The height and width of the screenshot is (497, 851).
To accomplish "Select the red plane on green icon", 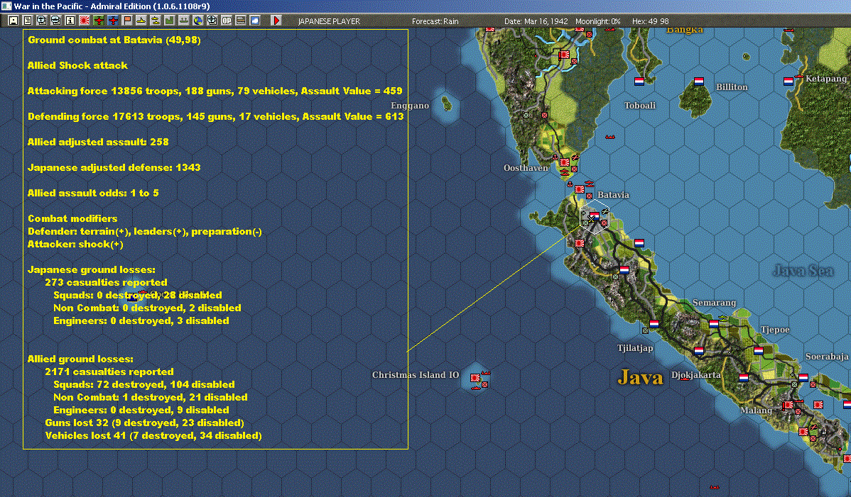I will pyautogui.click(x=99, y=21).
